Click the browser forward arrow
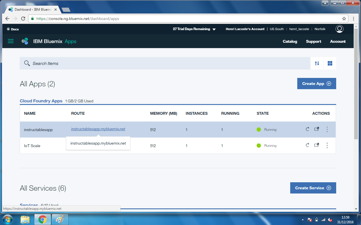 point(15,19)
